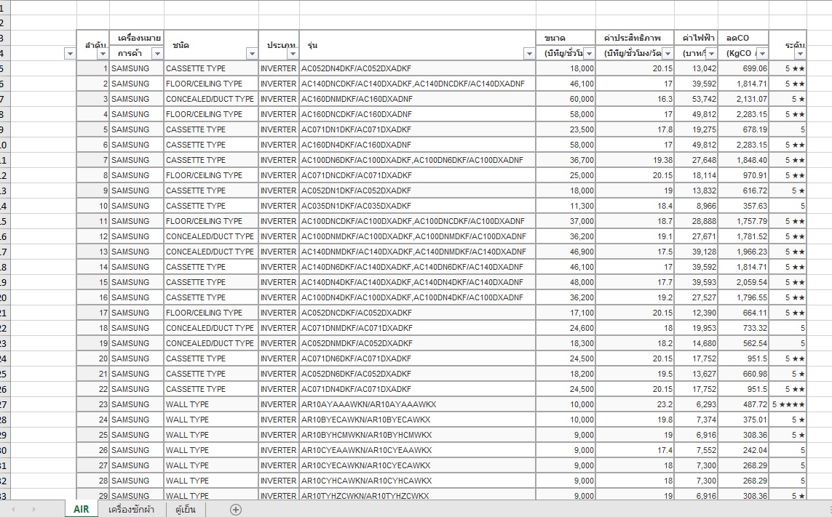Open the รุ่น model filter dropdown
Screen dimensions: 832x517
point(529,54)
